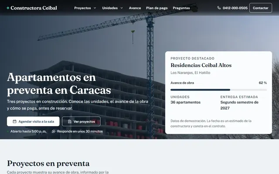Click 'Los Naranjos, El Hatillo' location
The width and height of the screenshot is (279, 174).
[x=191, y=73]
